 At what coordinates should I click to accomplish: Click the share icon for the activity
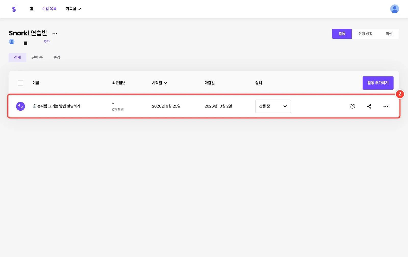click(x=369, y=106)
